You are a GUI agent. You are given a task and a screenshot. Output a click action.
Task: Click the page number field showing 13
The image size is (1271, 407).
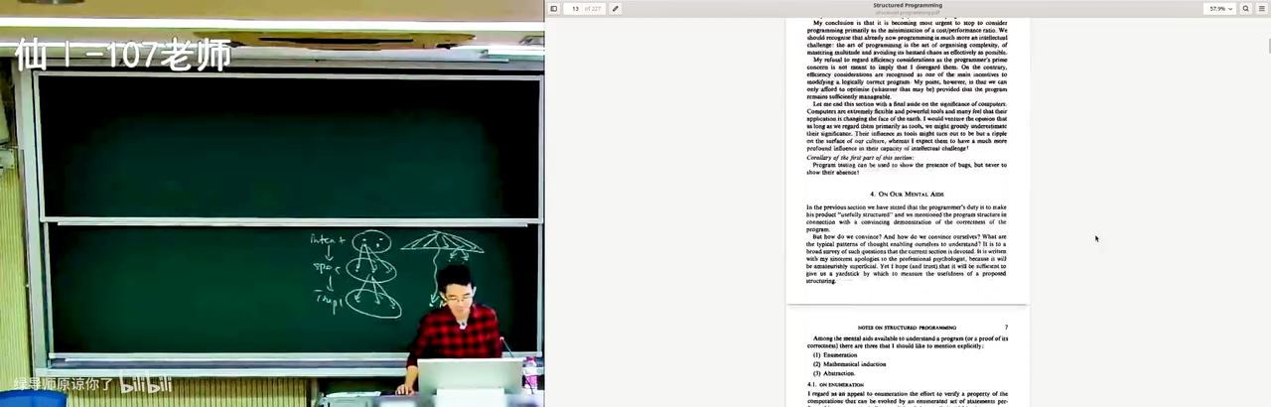[575, 8]
